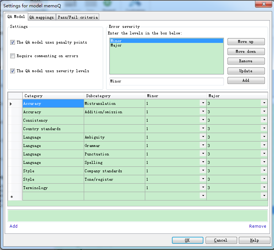Click the empty Category cell in new row
This screenshot has width=274, height=250.
(53, 196)
